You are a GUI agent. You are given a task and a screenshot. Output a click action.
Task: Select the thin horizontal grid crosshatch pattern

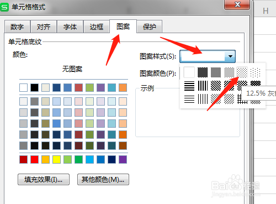coord(242,99)
